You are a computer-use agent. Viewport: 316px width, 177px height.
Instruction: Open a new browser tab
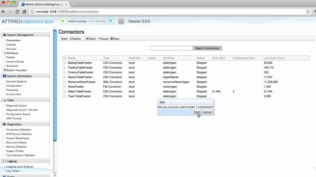click(x=73, y=4)
